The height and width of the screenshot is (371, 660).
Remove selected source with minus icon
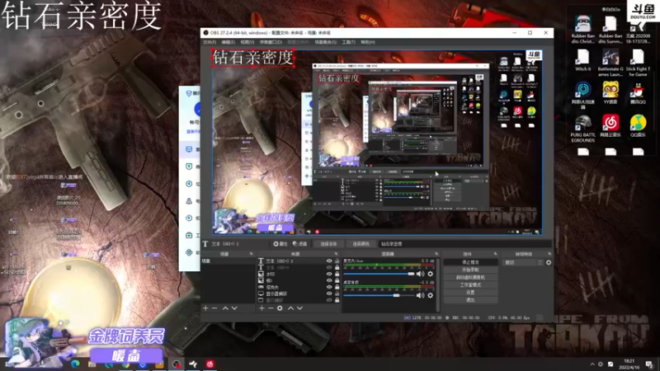pyautogui.click(x=271, y=308)
